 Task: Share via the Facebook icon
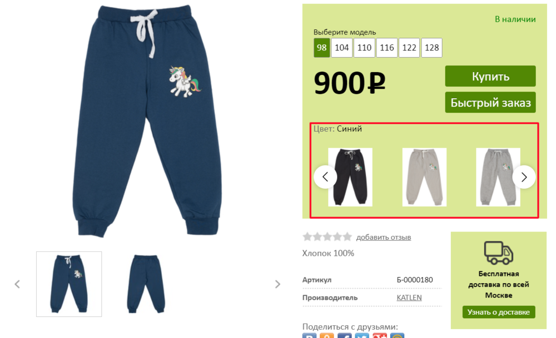344,336
